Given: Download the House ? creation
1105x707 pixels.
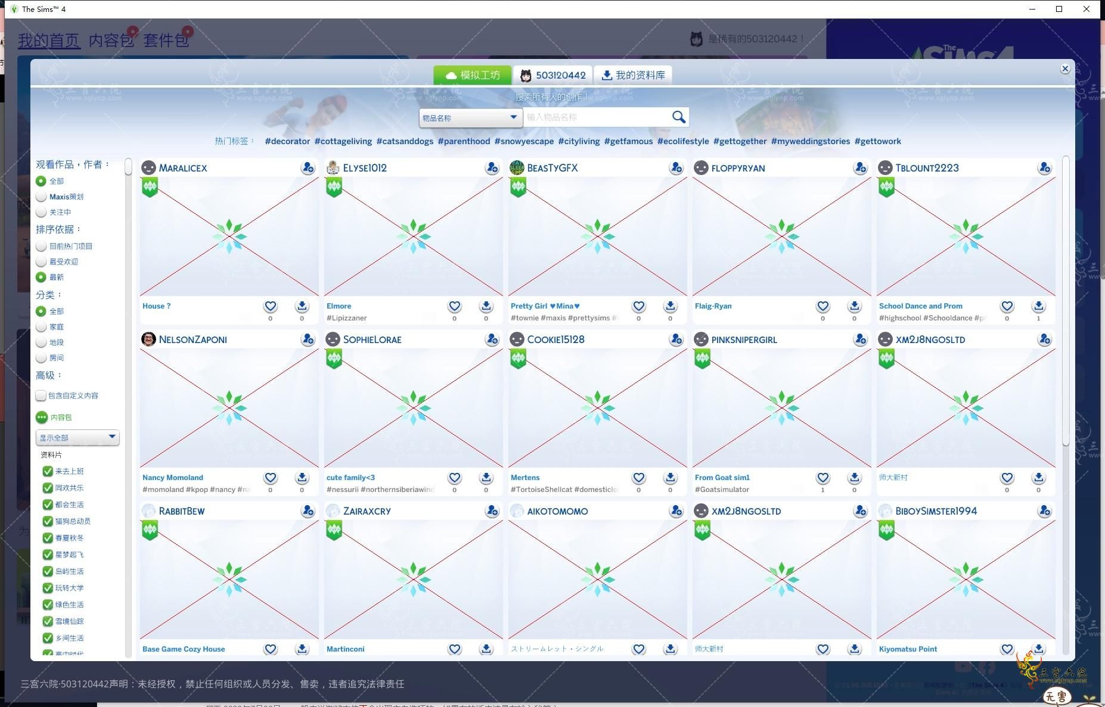Looking at the screenshot, I should (x=302, y=306).
